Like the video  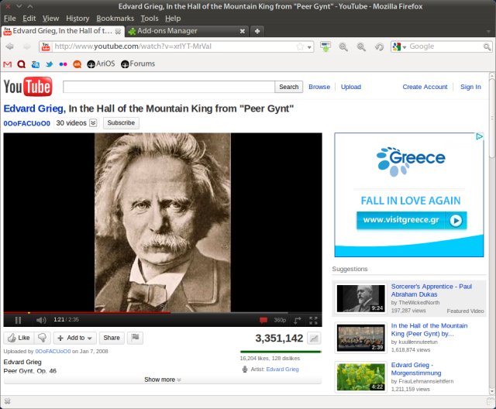pos(19,338)
